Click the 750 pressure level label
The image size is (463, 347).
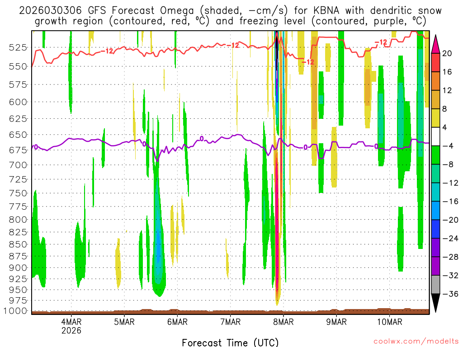[18, 193]
